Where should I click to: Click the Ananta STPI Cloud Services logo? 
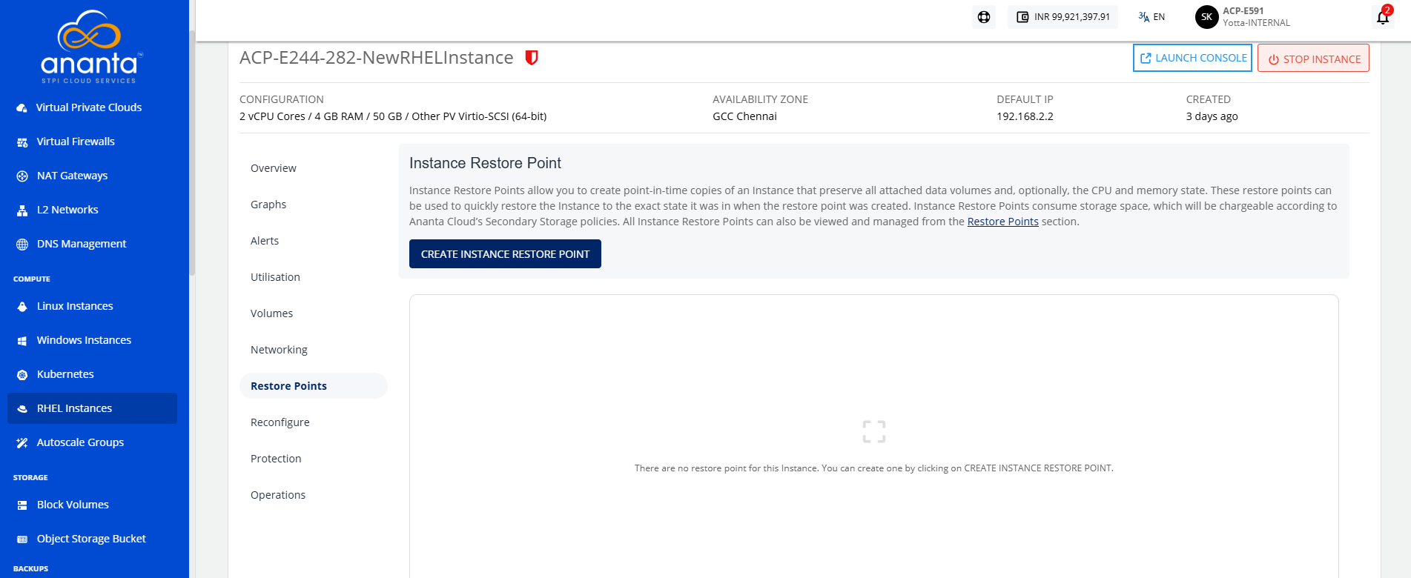(x=91, y=47)
